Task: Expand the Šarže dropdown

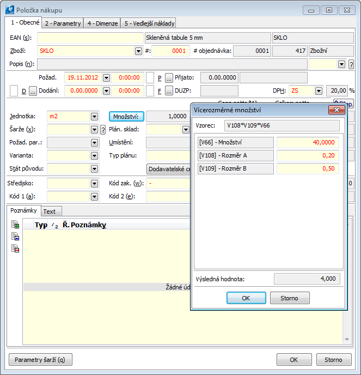Action: click(94, 130)
